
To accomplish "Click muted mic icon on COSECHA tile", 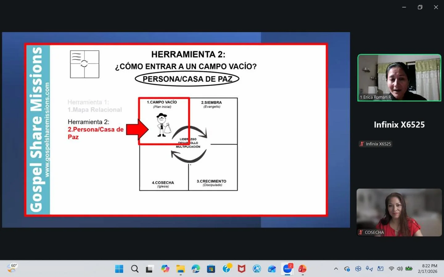I will [361, 232].
